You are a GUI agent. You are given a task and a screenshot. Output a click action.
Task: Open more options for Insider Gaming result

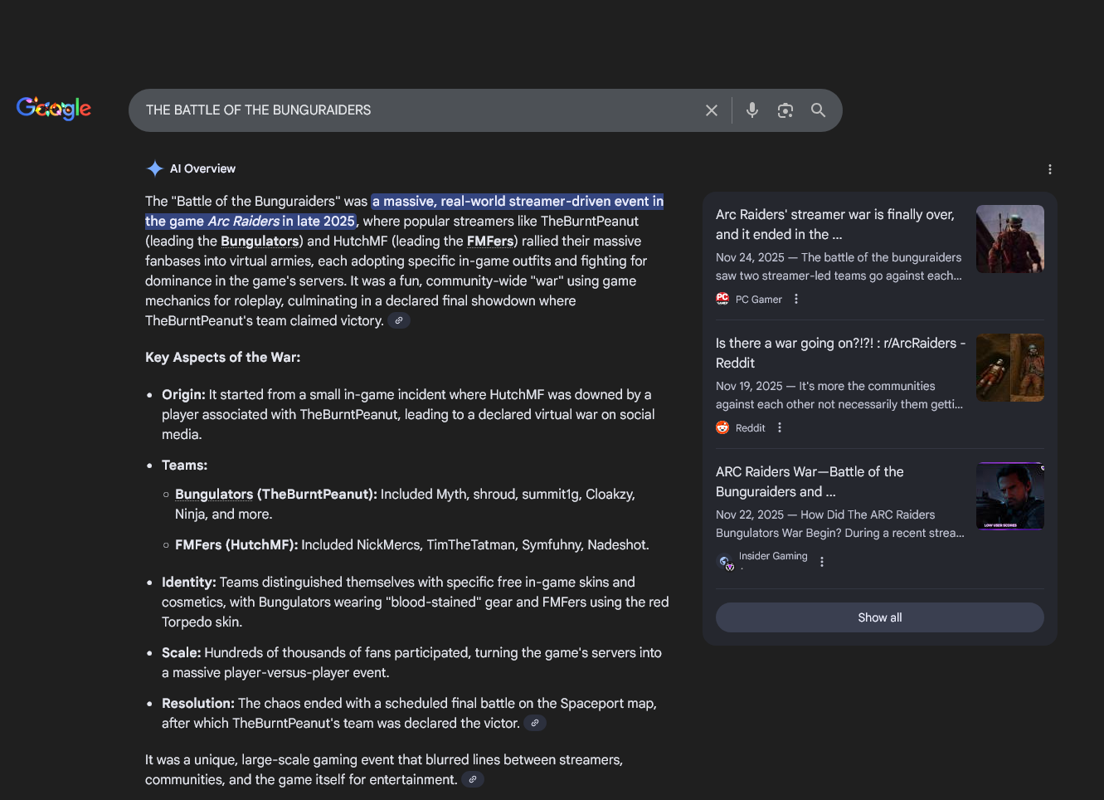822,562
